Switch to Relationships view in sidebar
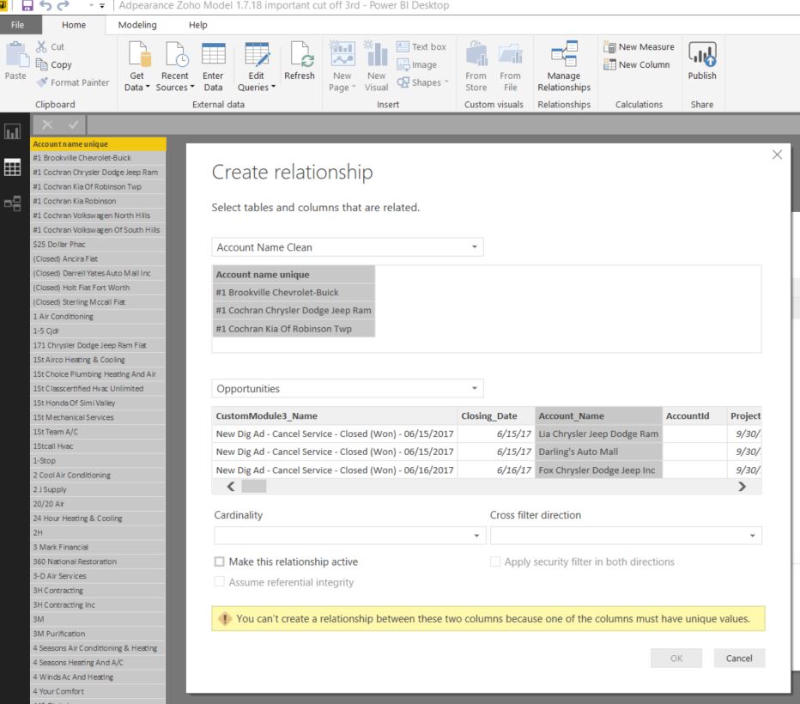The height and width of the screenshot is (704, 800). point(12,203)
